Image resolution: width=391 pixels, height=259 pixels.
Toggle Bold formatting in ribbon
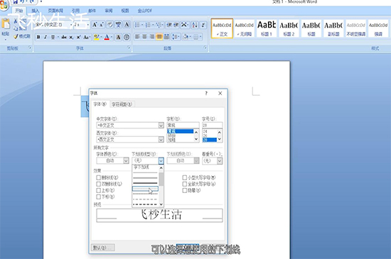coord(38,37)
